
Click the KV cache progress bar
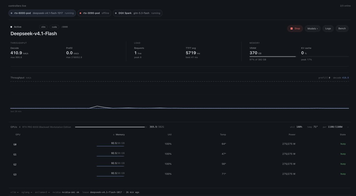[x=325, y=56]
